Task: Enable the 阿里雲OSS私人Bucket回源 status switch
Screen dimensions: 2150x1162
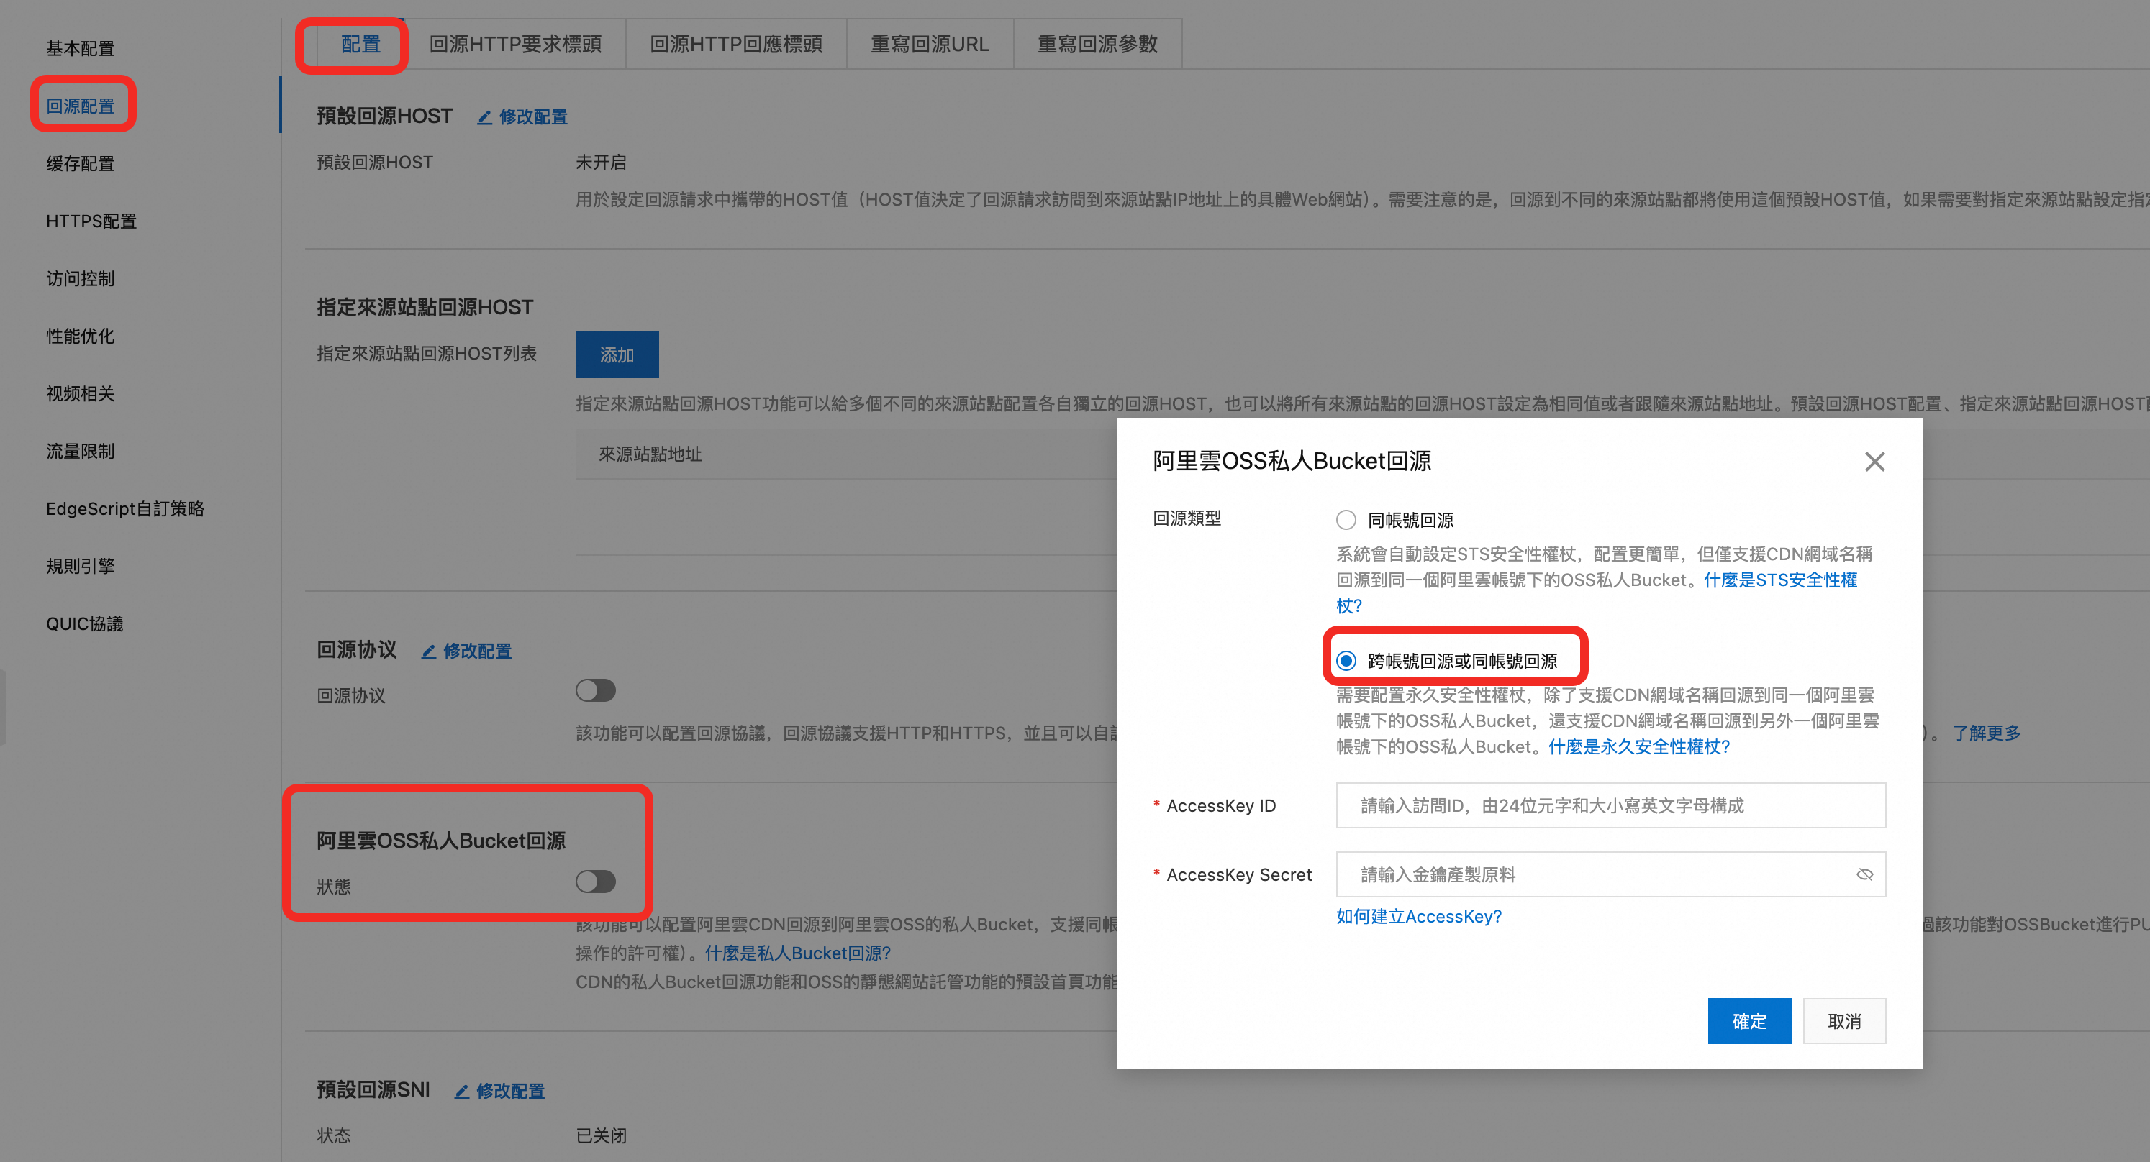Action: (595, 881)
